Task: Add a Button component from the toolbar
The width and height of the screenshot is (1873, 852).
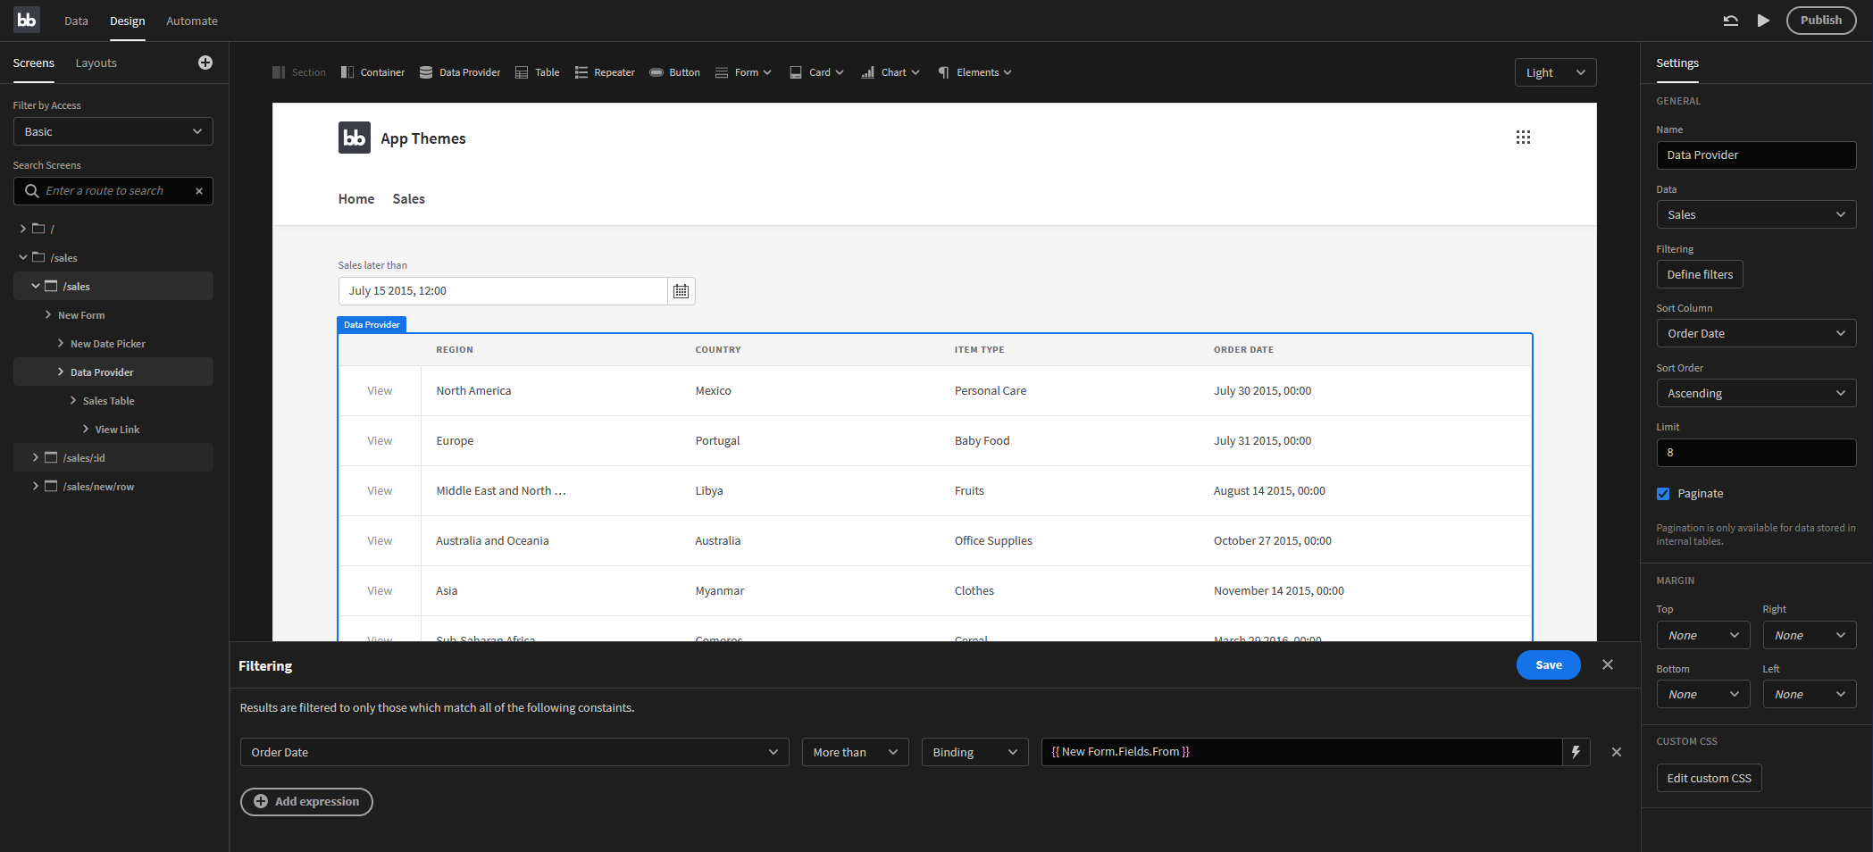Action: [674, 71]
